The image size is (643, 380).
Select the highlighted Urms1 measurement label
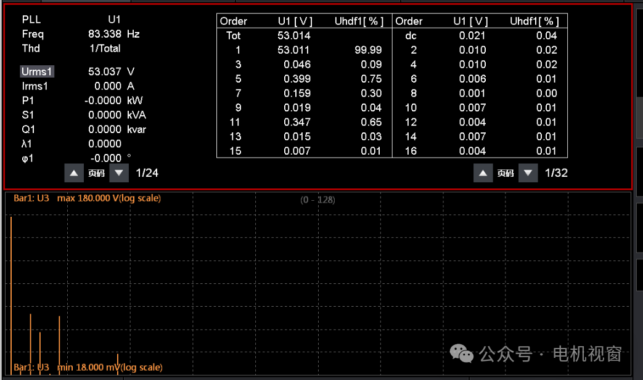37,71
